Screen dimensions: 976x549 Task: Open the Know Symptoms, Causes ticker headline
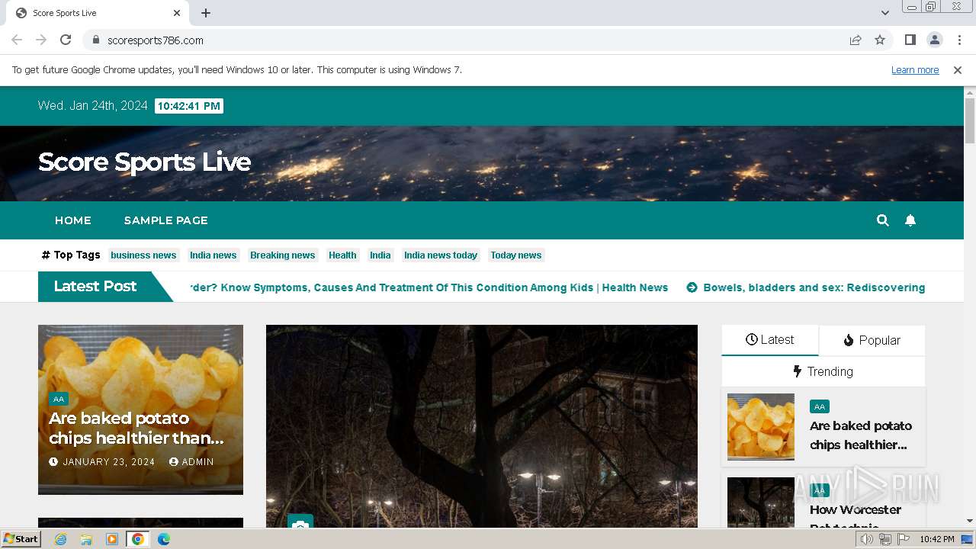[429, 287]
